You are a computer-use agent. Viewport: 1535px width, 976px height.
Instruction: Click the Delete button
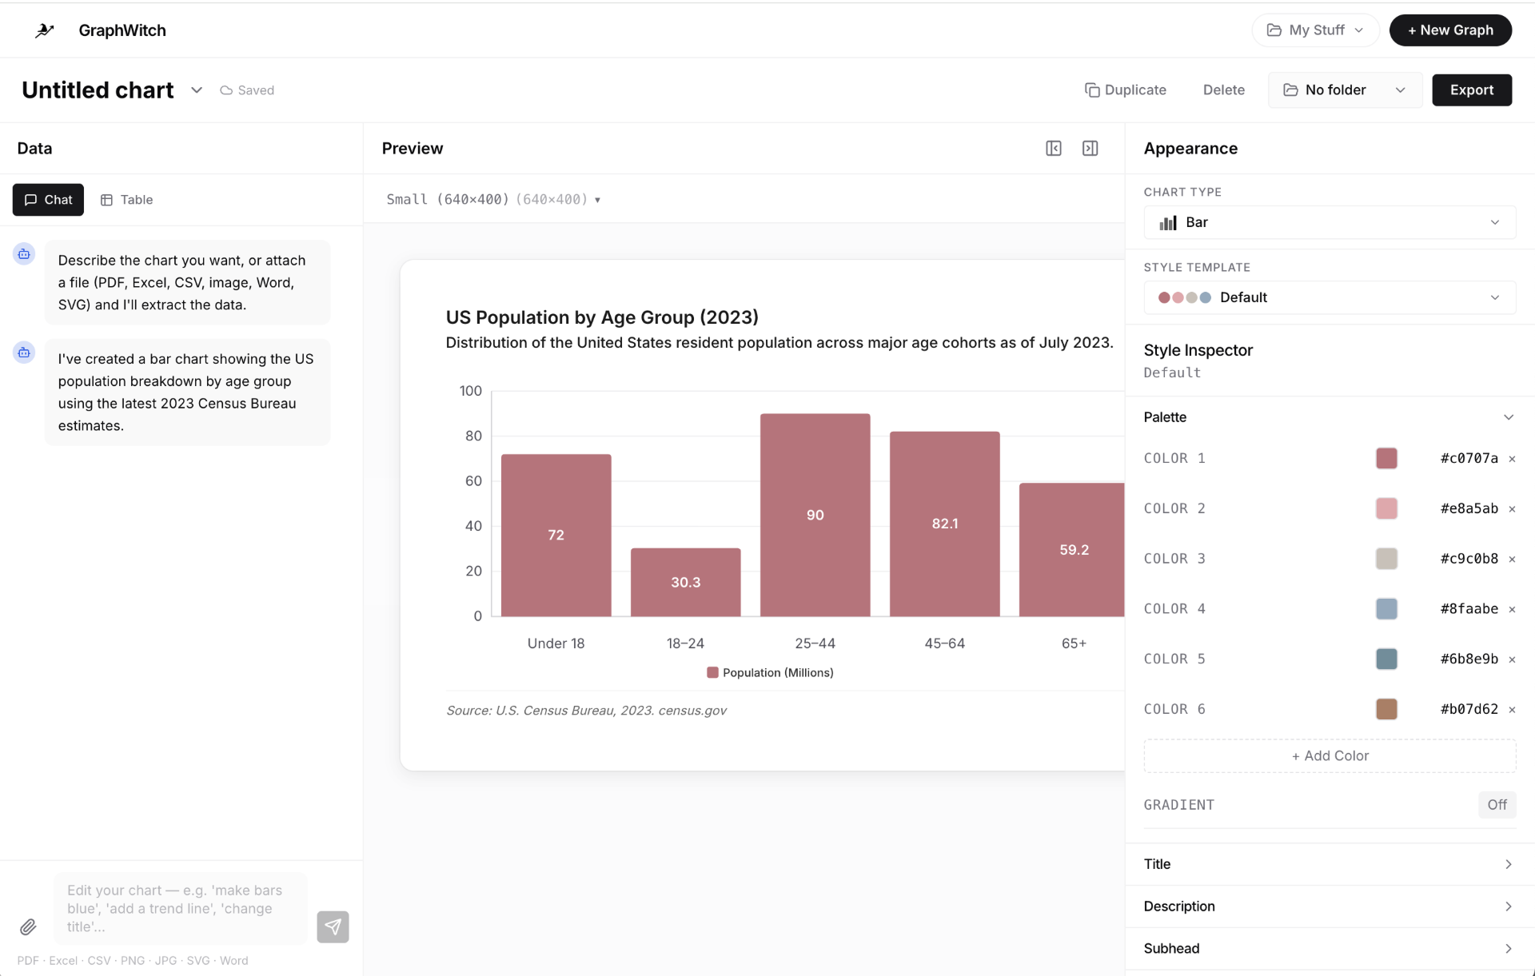point(1223,90)
